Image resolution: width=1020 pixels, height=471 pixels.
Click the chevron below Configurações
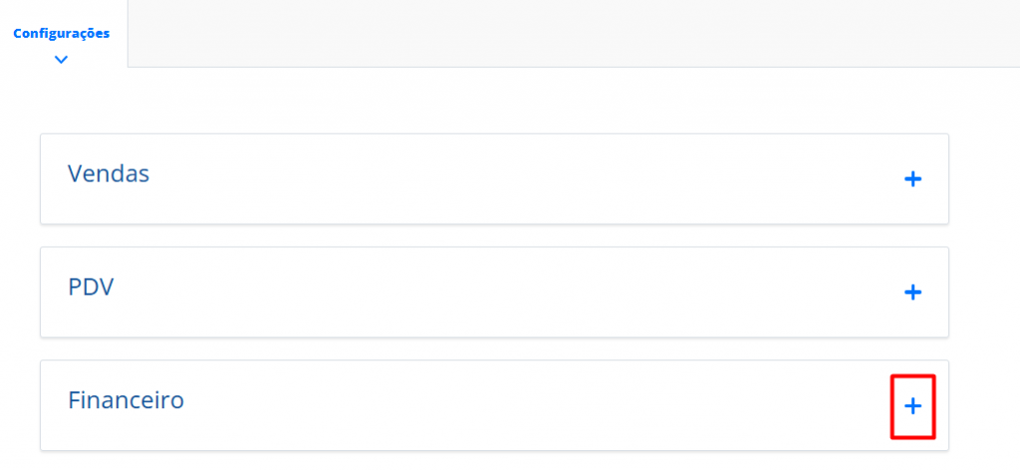coord(62,60)
